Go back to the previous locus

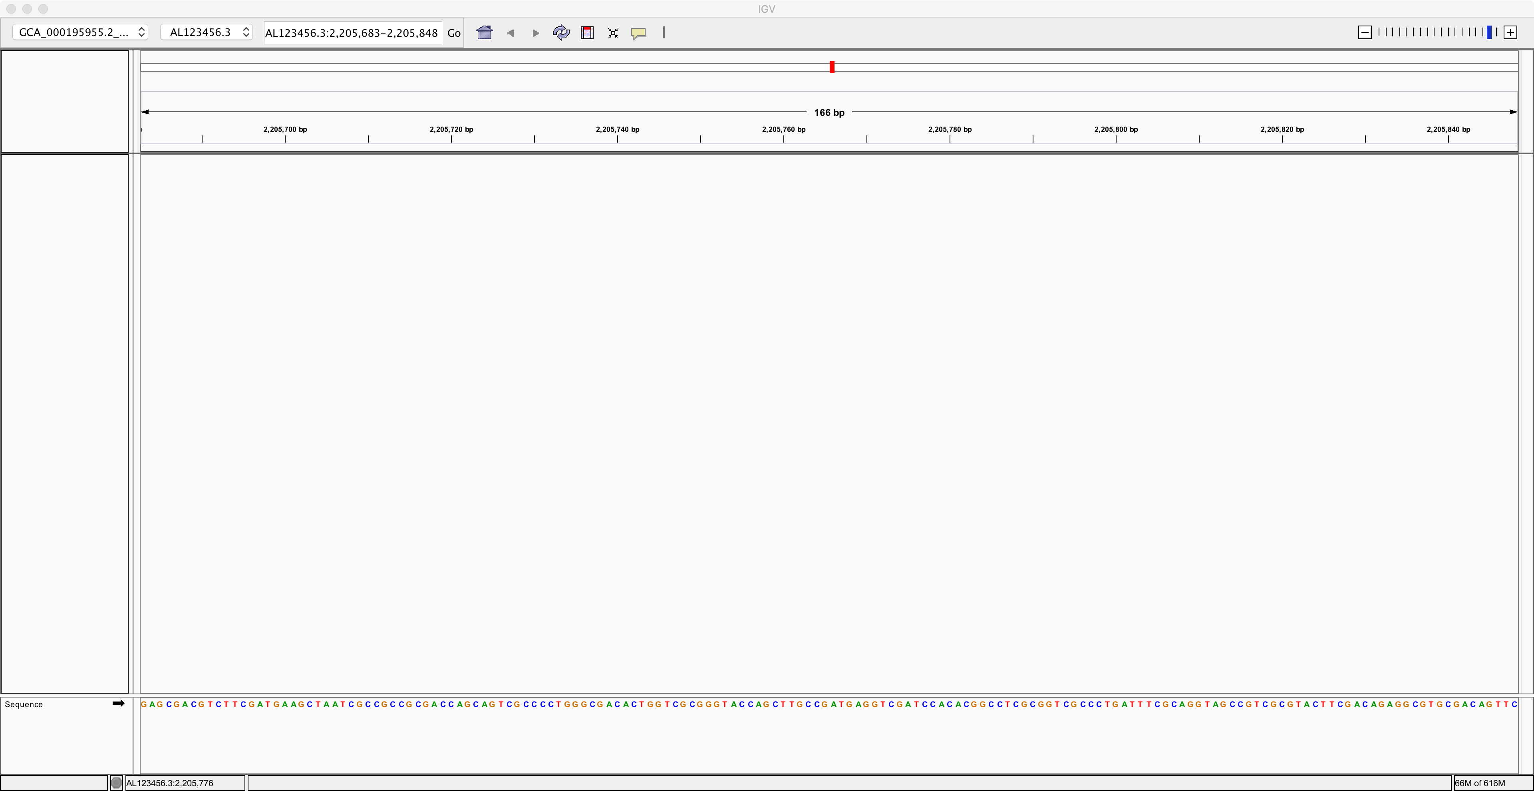tap(511, 33)
